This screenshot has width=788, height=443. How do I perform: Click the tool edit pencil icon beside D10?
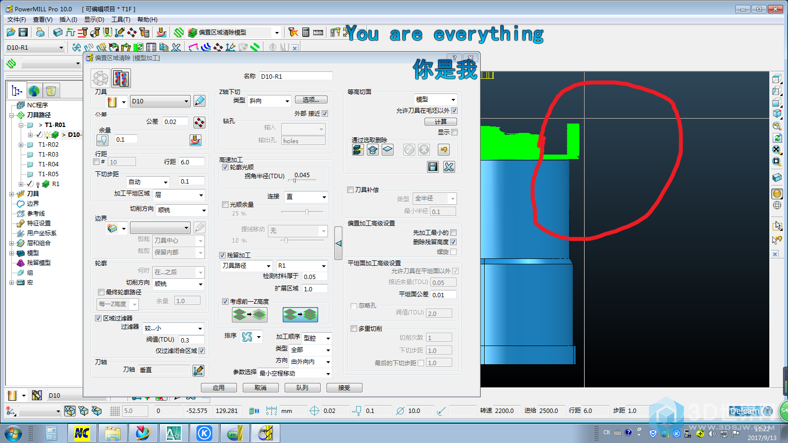pyautogui.click(x=199, y=101)
